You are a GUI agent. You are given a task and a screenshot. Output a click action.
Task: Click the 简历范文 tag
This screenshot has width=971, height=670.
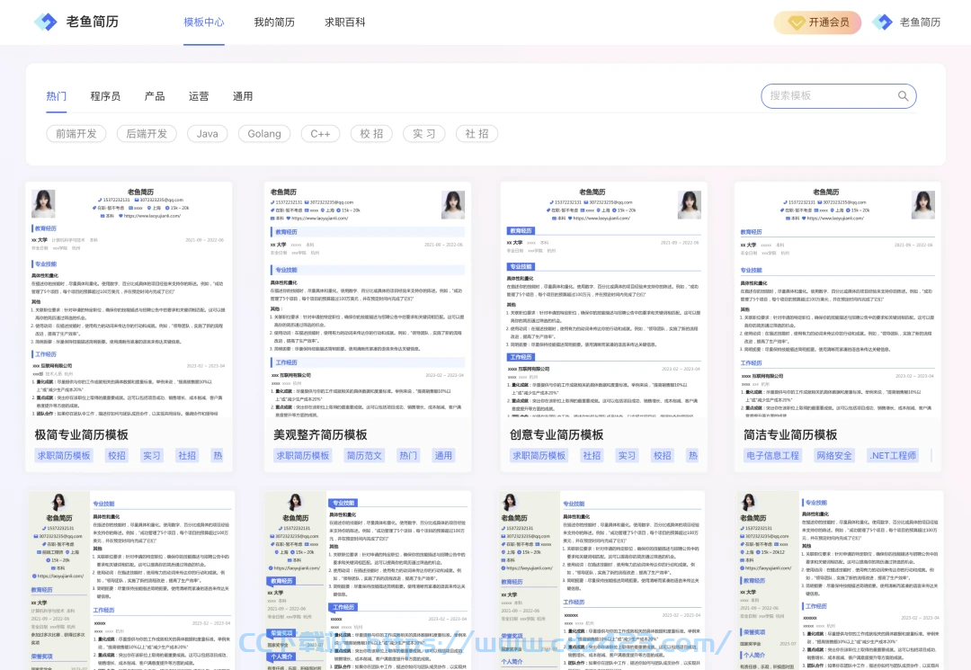tap(364, 456)
